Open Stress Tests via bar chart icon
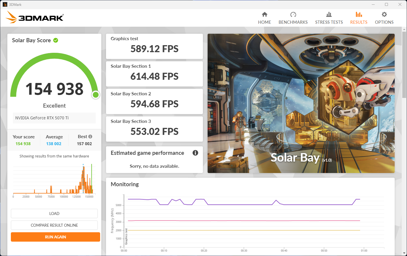 (x=329, y=14)
